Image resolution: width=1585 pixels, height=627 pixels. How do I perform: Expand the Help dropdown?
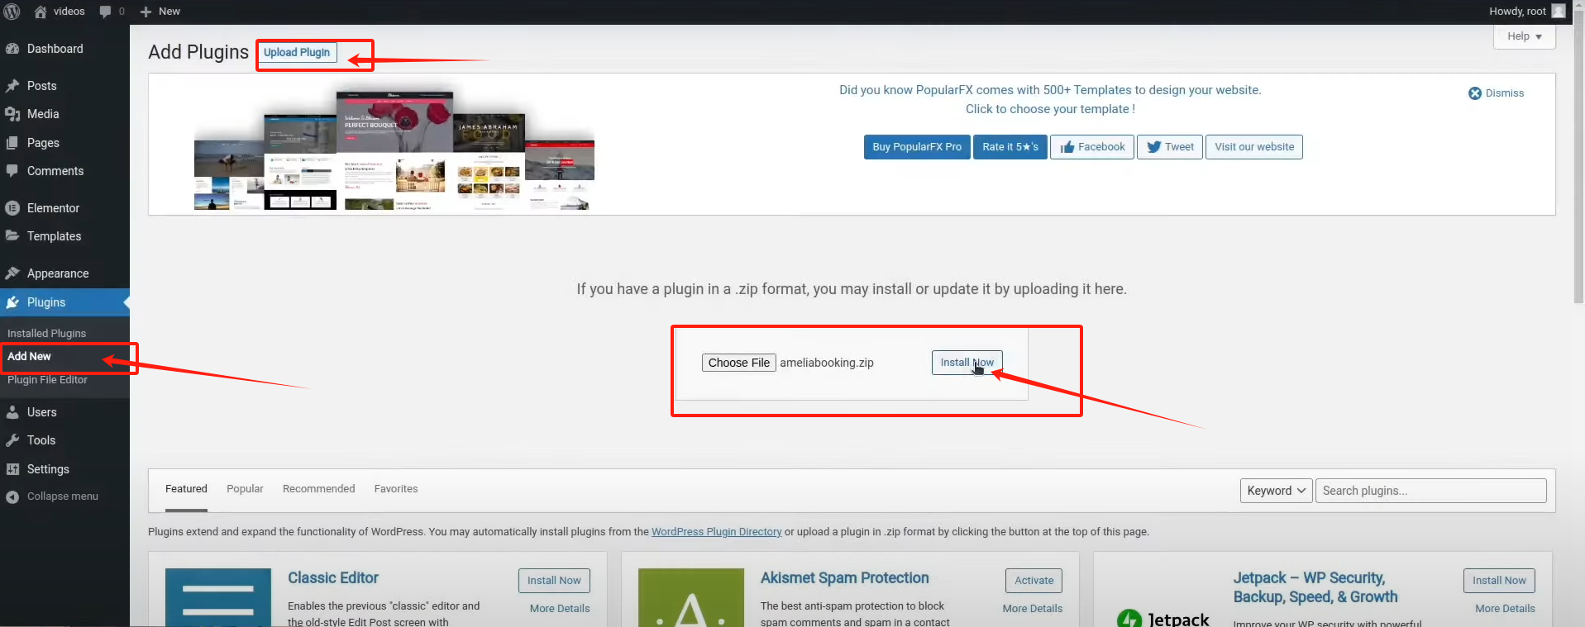pyautogui.click(x=1525, y=36)
